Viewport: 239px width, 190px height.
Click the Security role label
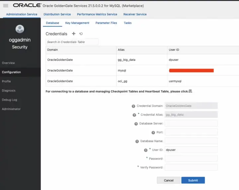pos(20,47)
